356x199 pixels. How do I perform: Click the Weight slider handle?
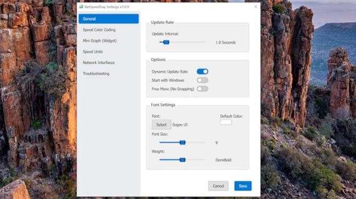182,160
